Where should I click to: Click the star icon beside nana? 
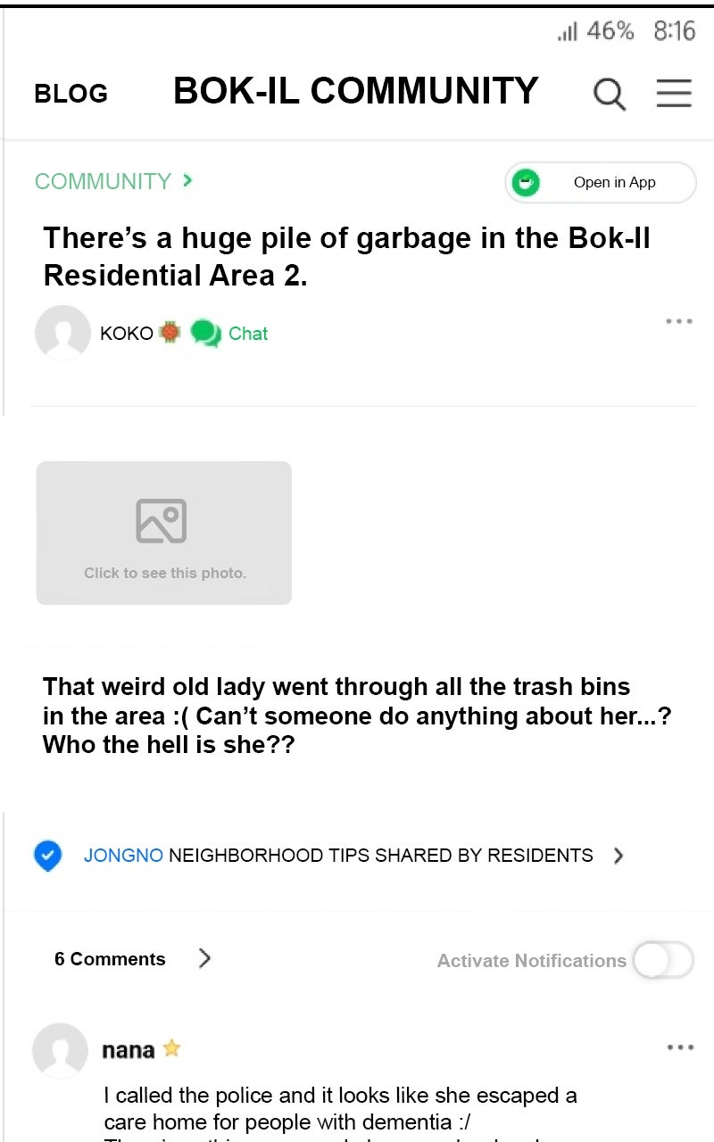coord(172,1049)
